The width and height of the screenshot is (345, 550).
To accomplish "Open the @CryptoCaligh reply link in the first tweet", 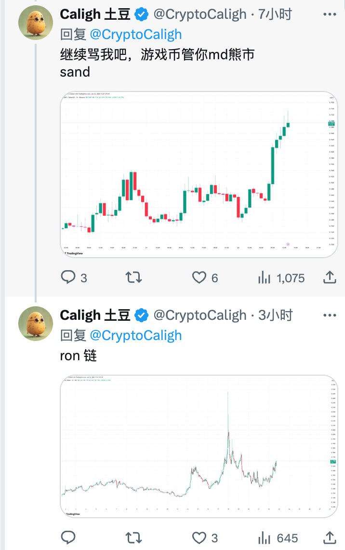I will point(136,35).
